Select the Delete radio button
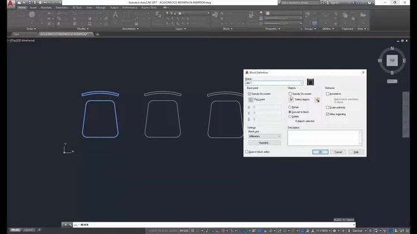This screenshot has height=234, width=417. click(290, 116)
